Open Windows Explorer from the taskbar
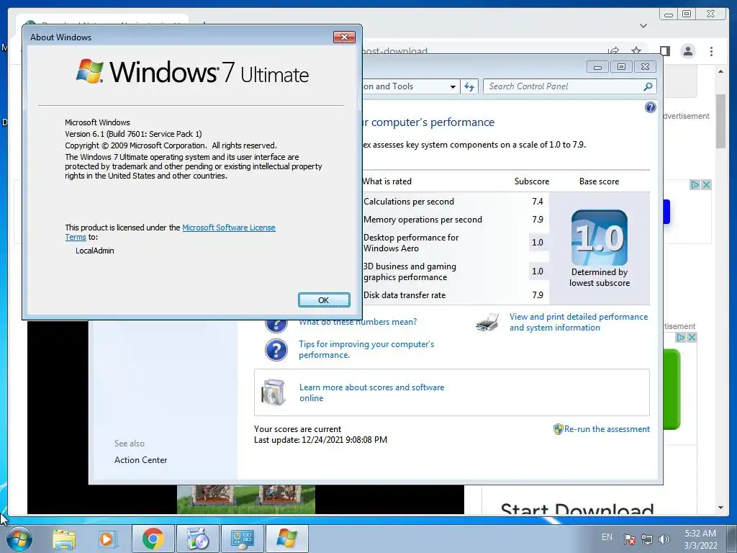Viewport: 737px width, 553px height. [x=64, y=539]
